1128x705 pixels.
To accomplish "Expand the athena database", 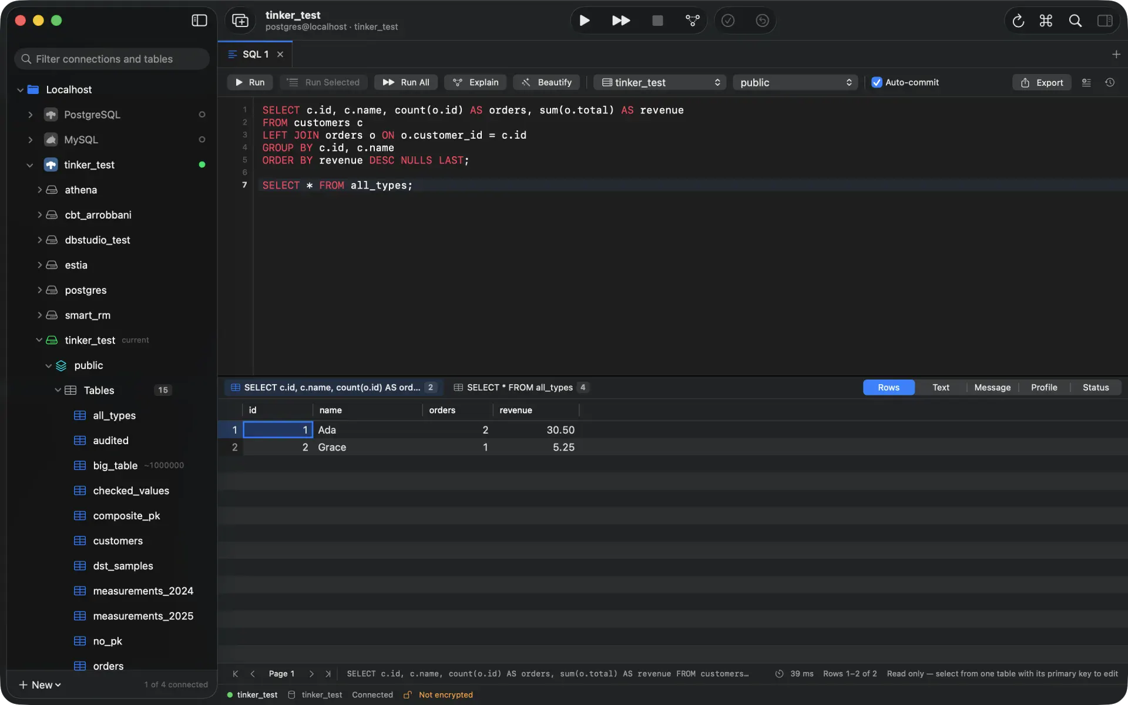I will coord(39,190).
